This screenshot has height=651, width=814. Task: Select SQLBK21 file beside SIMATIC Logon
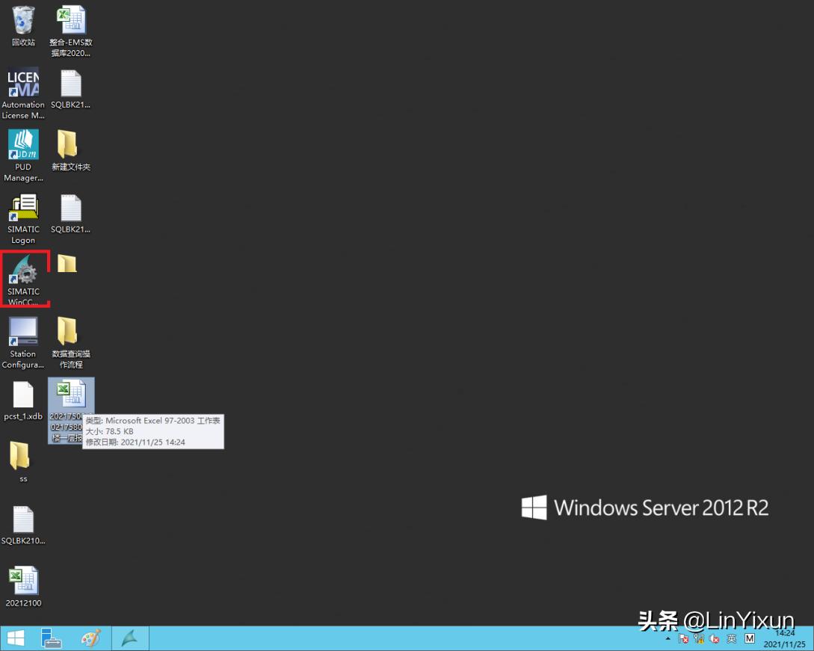[x=71, y=214]
